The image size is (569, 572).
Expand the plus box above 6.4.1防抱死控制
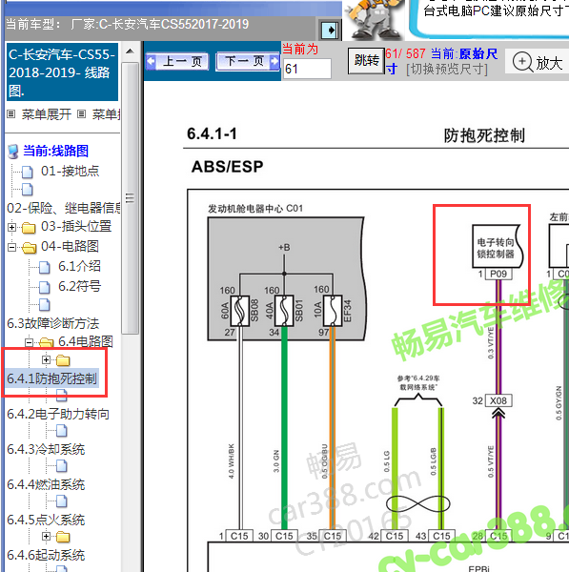(46, 360)
